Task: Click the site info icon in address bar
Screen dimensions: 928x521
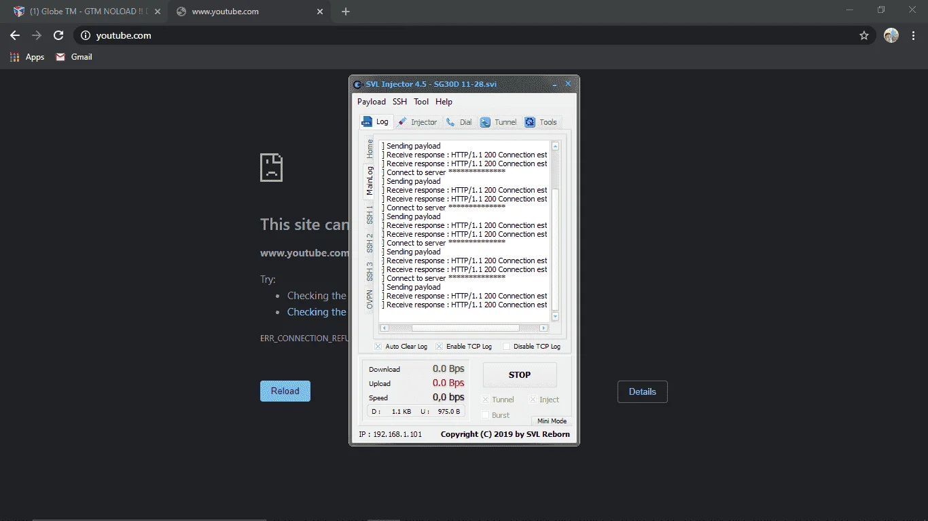Action: pos(85,35)
